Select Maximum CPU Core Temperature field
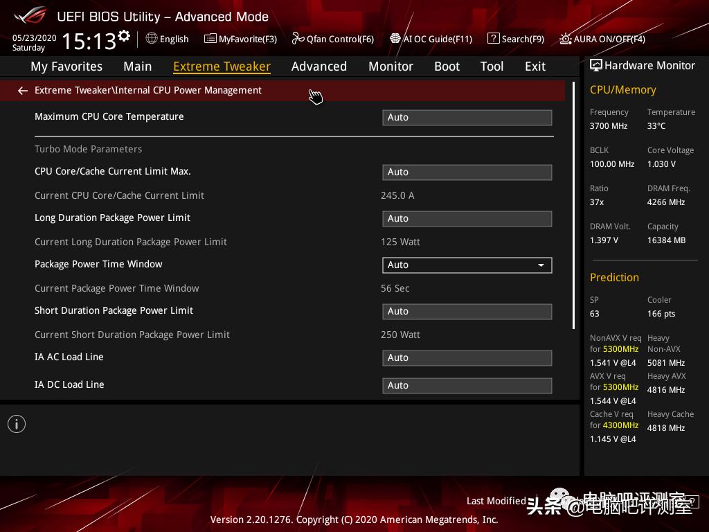 click(x=467, y=118)
